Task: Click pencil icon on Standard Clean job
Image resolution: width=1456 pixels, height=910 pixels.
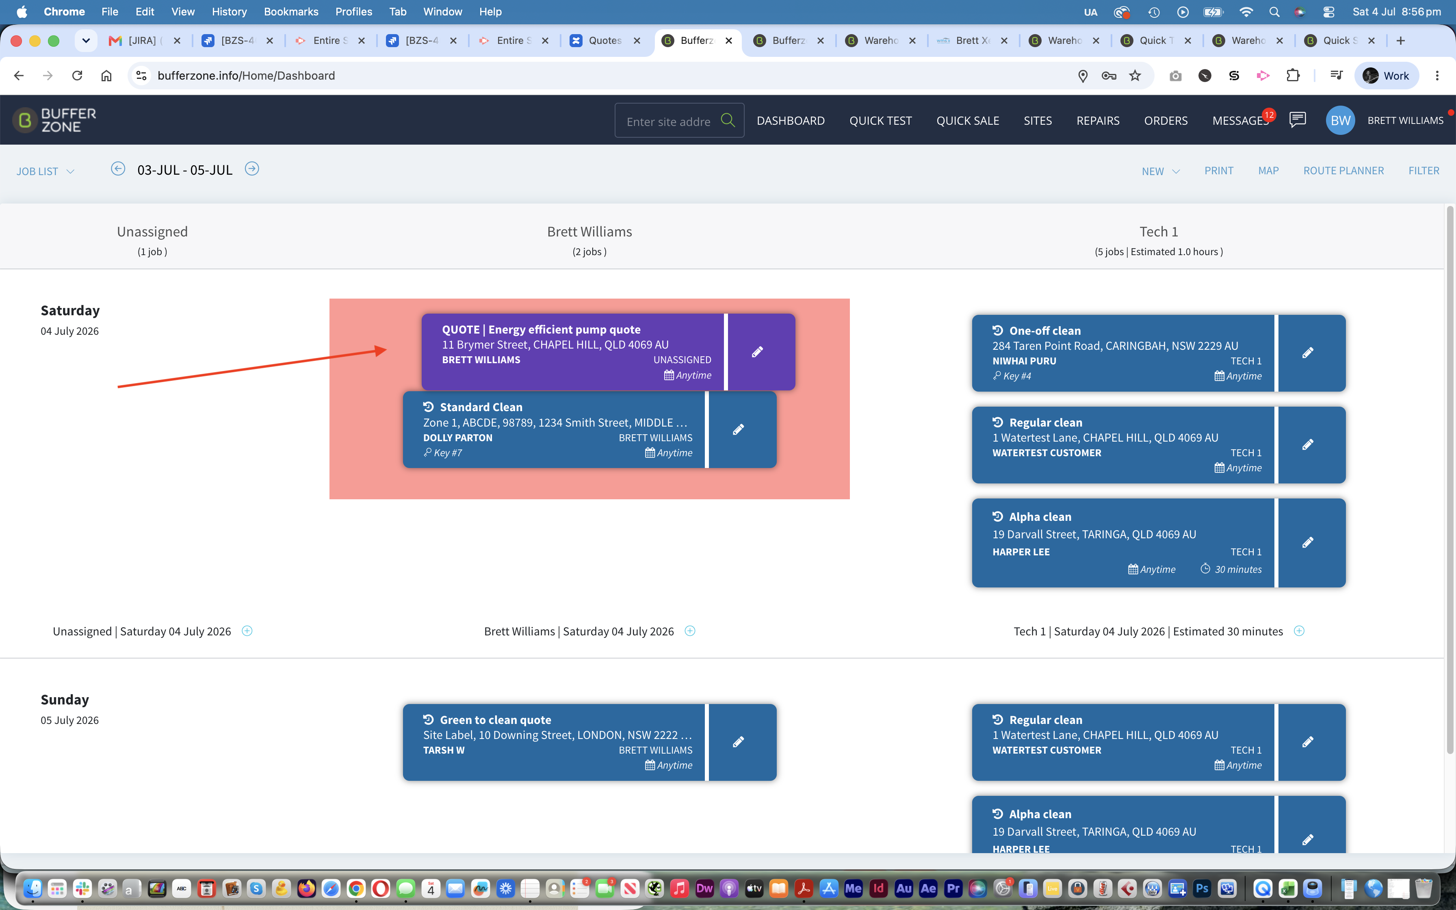Action: tap(738, 430)
